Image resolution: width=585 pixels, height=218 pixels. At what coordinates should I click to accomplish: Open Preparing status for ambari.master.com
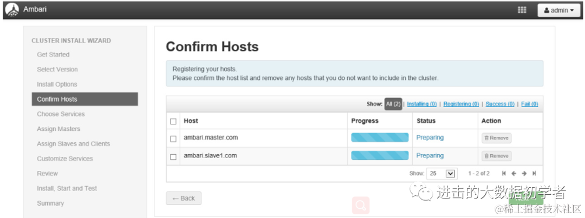click(x=430, y=137)
